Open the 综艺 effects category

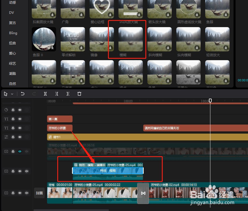pos(12,63)
